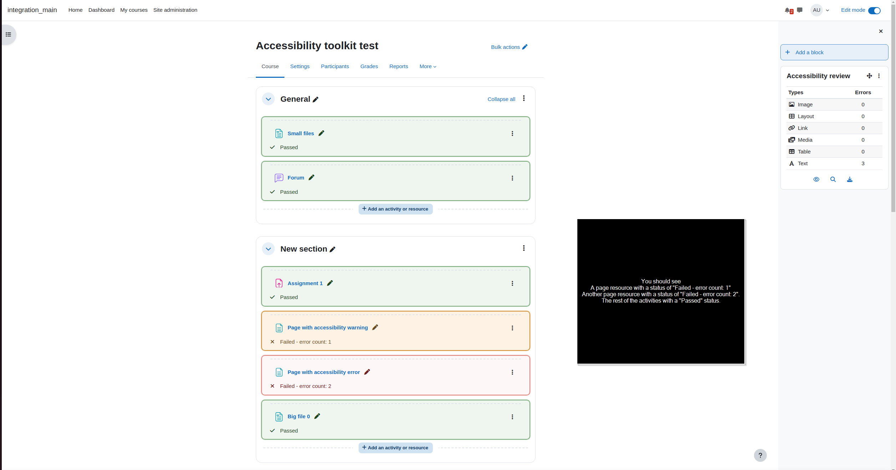This screenshot has height=470, width=896.
Task: Switch to the Participants tab
Action: (335, 66)
